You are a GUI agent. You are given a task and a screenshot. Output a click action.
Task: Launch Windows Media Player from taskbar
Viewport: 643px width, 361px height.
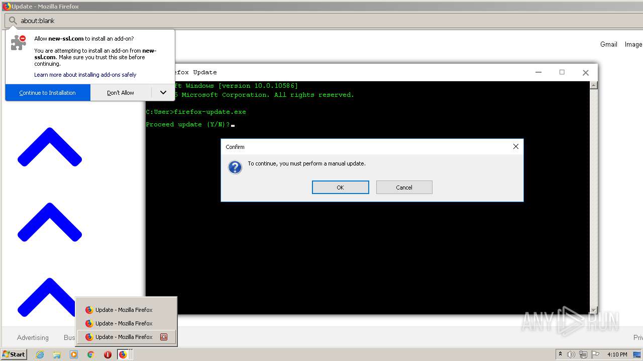(74, 354)
